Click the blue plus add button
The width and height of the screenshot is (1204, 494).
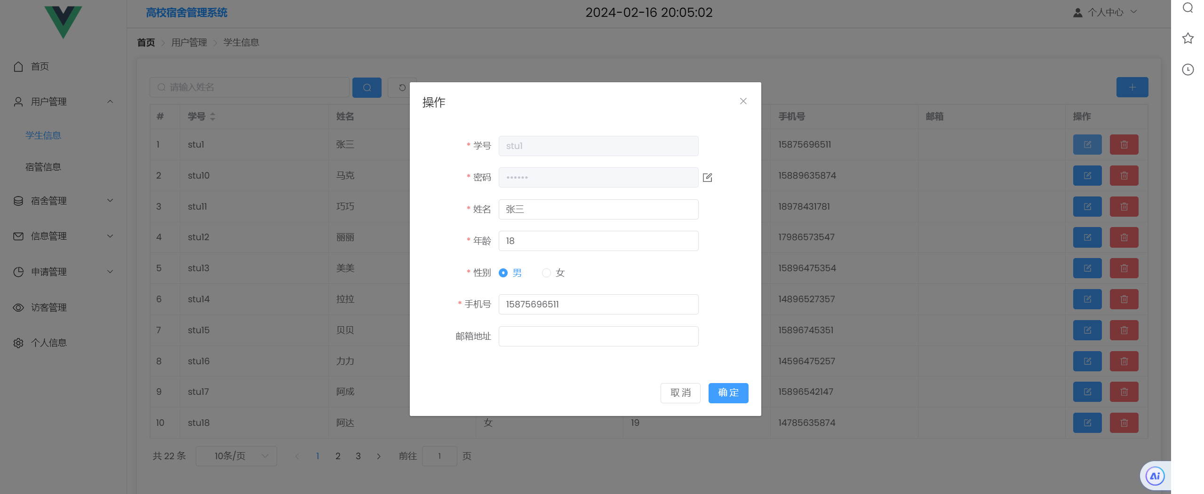tap(1132, 87)
